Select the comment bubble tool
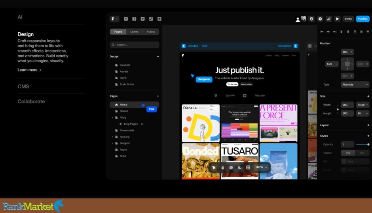The height and width of the screenshot is (213, 372). coord(231,168)
